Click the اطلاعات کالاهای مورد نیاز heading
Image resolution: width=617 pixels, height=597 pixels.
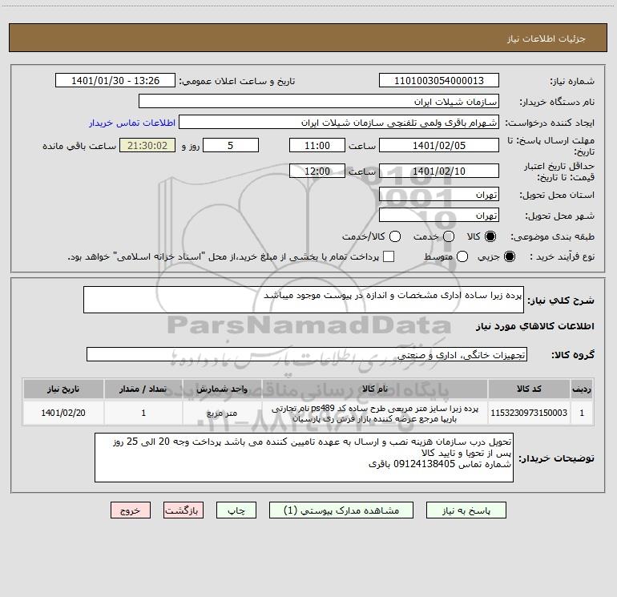(534, 326)
